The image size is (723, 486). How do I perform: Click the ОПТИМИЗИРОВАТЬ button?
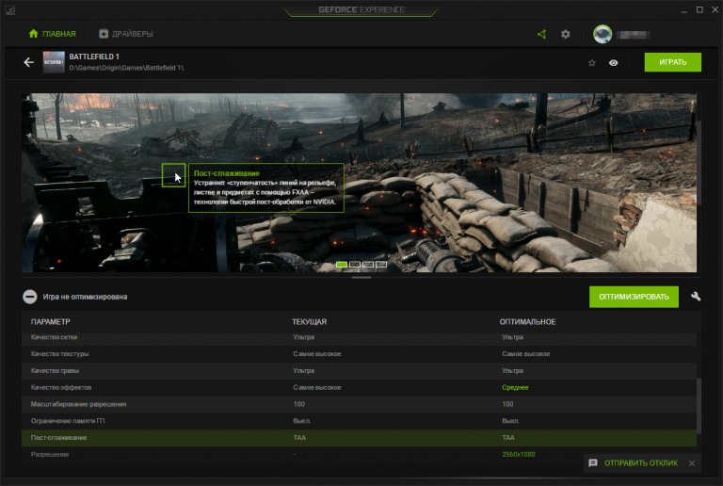pos(634,297)
